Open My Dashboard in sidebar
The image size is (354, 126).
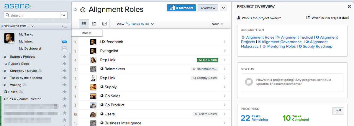point(30,49)
